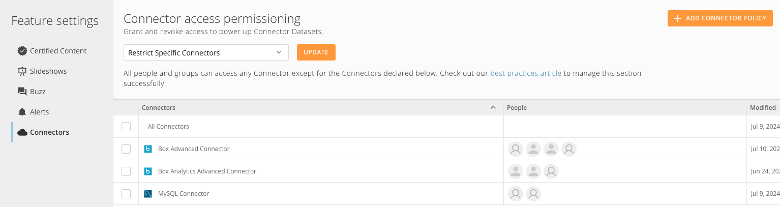
Task: Click the Alerts bell icon
Action: pos(22,112)
